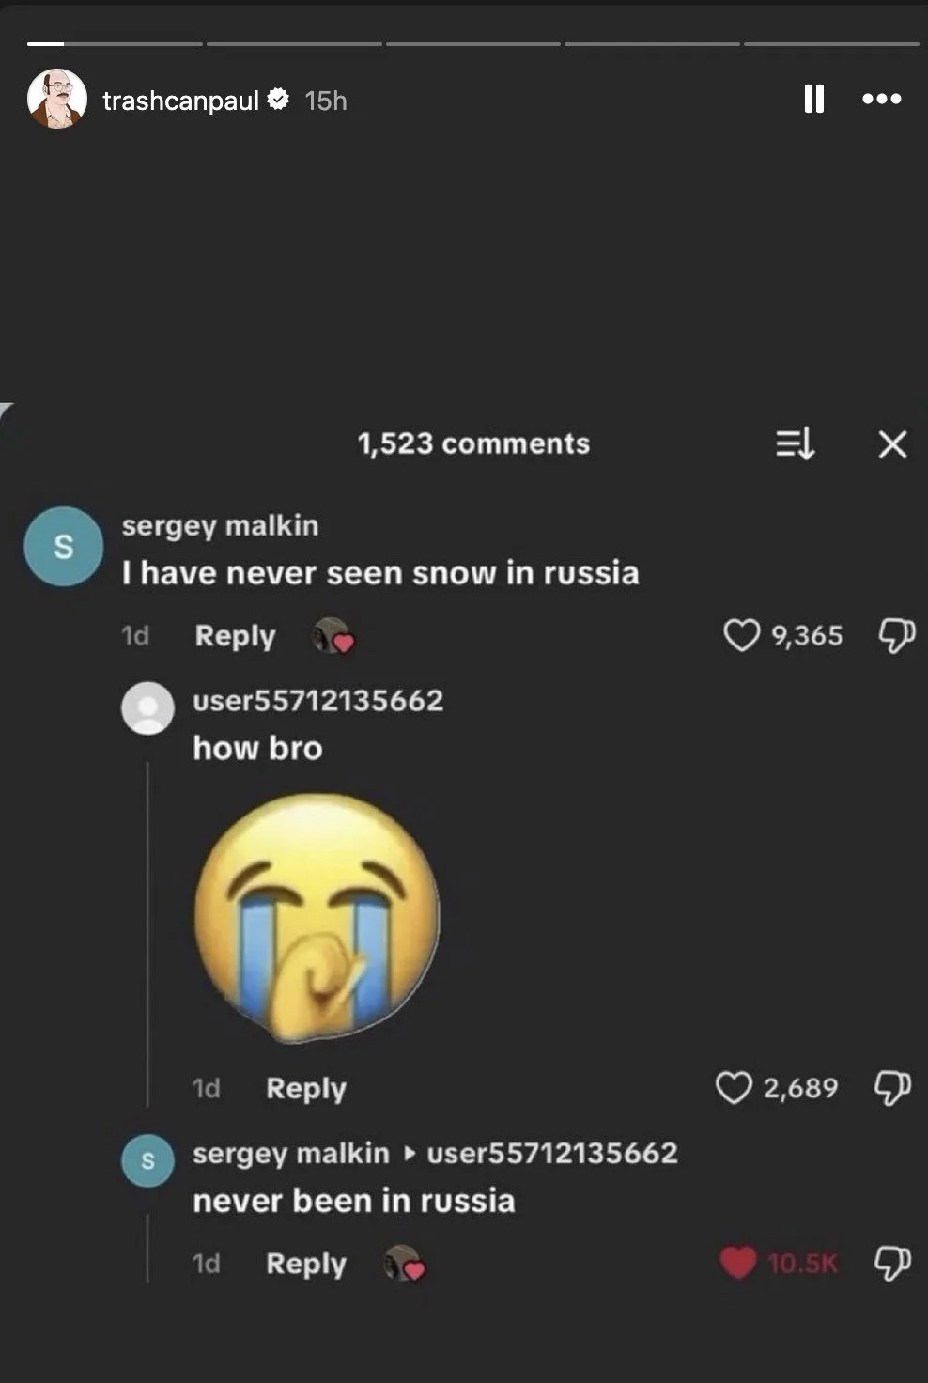Dislike the 'never seen snow in russia' comment
The height and width of the screenshot is (1383, 928).
(x=896, y=635)
